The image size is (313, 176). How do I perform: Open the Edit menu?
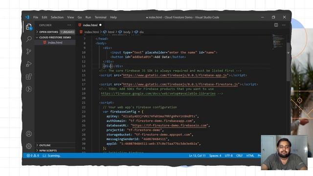click(45, 18)
